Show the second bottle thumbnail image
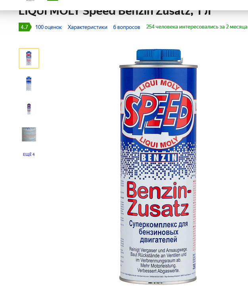 tap(29, 84)
